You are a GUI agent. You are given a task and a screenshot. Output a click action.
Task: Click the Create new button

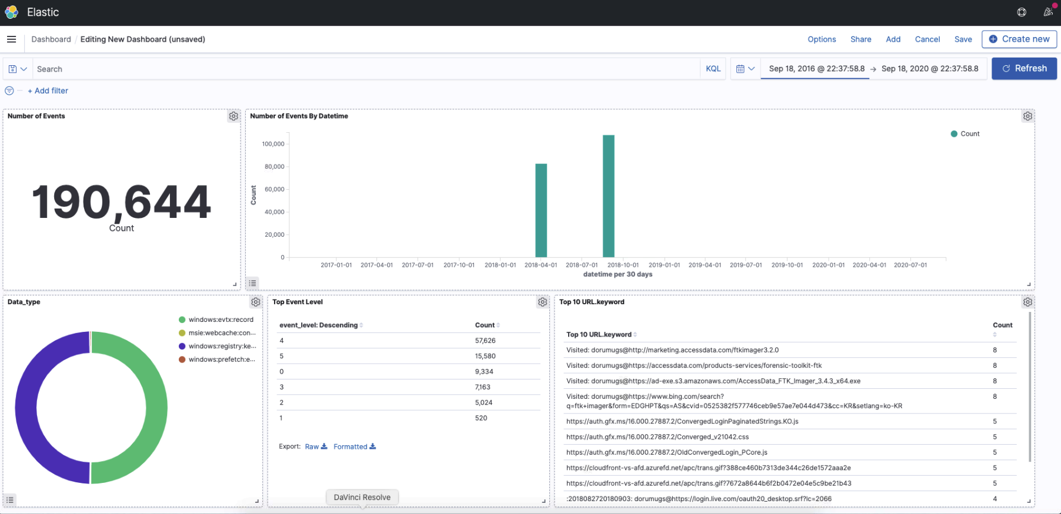(1019, 39)
